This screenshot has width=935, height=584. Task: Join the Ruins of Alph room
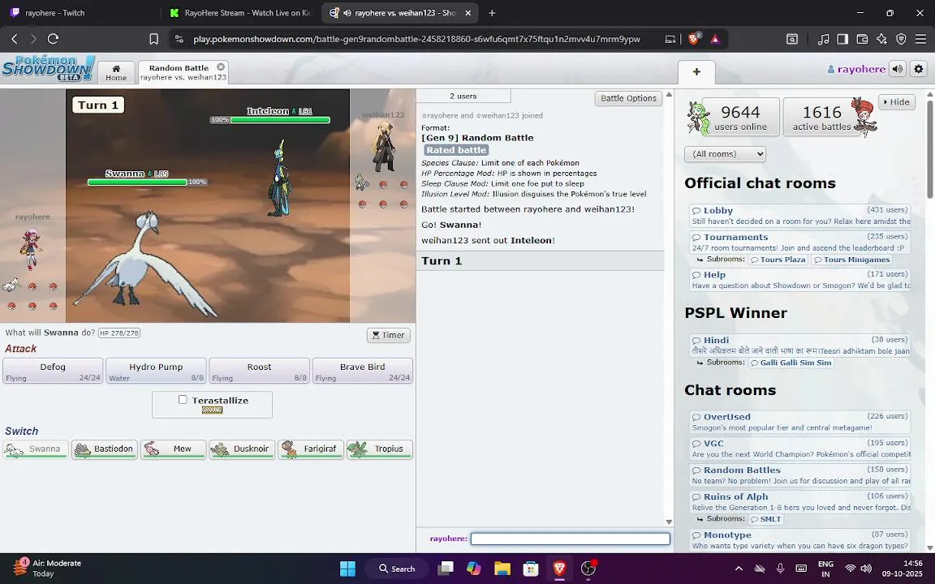(799, 502)
